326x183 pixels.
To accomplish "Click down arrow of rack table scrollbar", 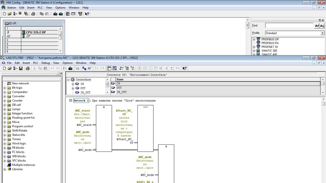I will (x=60, y=51).
